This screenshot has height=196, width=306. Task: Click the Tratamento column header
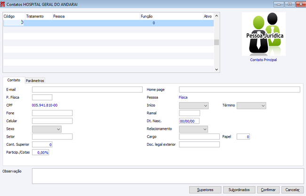(39, 16)
